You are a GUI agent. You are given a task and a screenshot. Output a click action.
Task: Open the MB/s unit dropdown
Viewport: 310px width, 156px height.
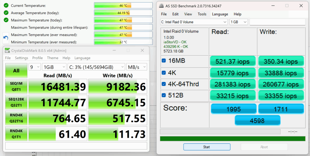136,67
